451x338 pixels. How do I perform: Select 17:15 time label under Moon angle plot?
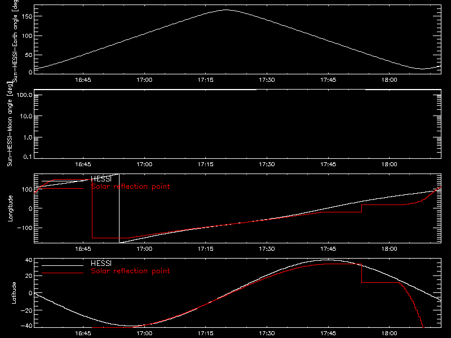[x=206, y=164]
